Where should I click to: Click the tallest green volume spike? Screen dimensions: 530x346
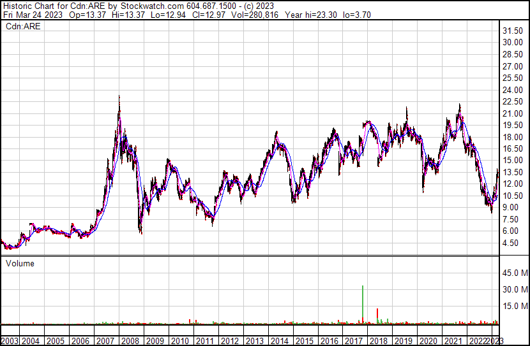[363, 303]
